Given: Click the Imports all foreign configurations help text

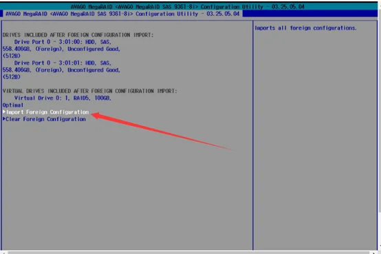Looking at the screenshot, I should tap(305, 28).
